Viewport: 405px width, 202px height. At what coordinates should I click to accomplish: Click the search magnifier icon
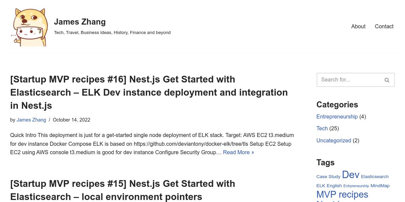(387, 80)
